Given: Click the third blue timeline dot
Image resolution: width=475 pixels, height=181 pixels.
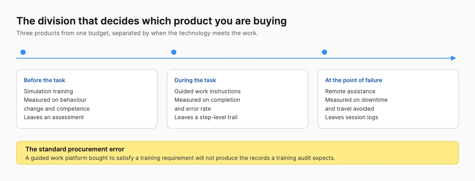Looking at the screenshot, I should tap(324, 52).
